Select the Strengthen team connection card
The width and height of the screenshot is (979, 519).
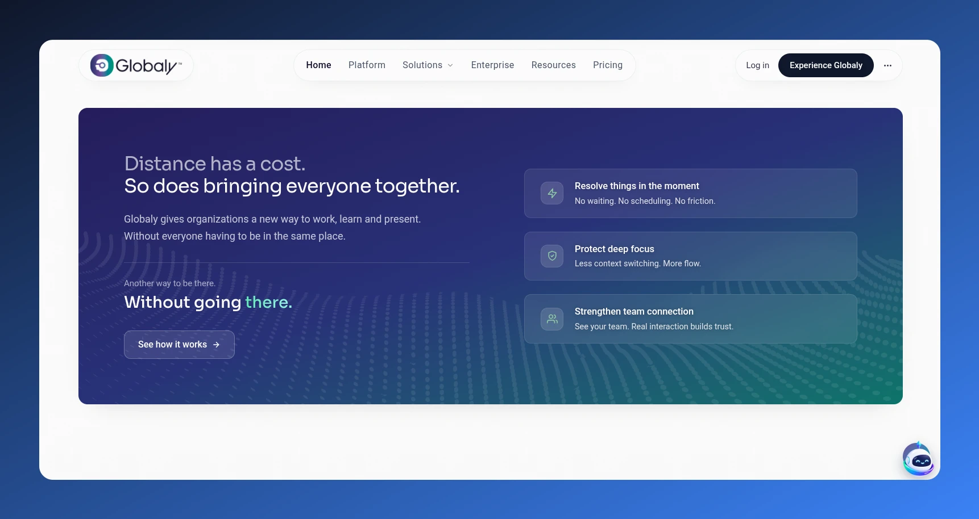[690, 319]
